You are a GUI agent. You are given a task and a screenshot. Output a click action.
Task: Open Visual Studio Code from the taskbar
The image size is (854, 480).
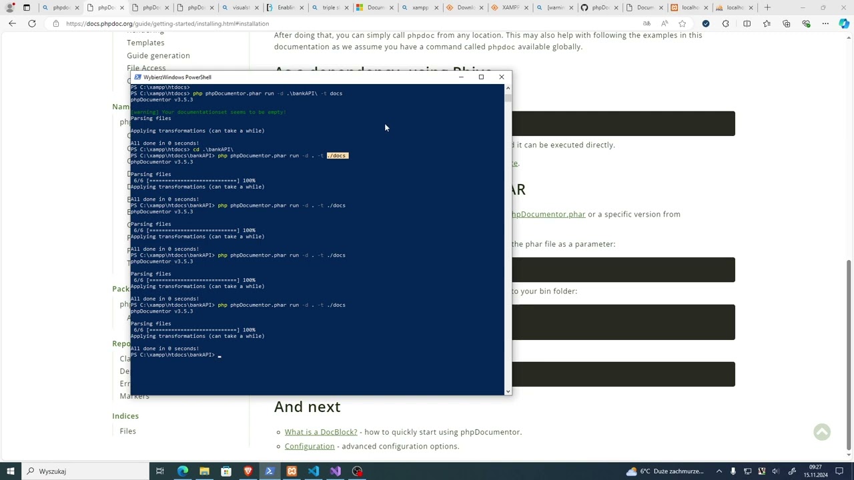click(x=314, y=471)
